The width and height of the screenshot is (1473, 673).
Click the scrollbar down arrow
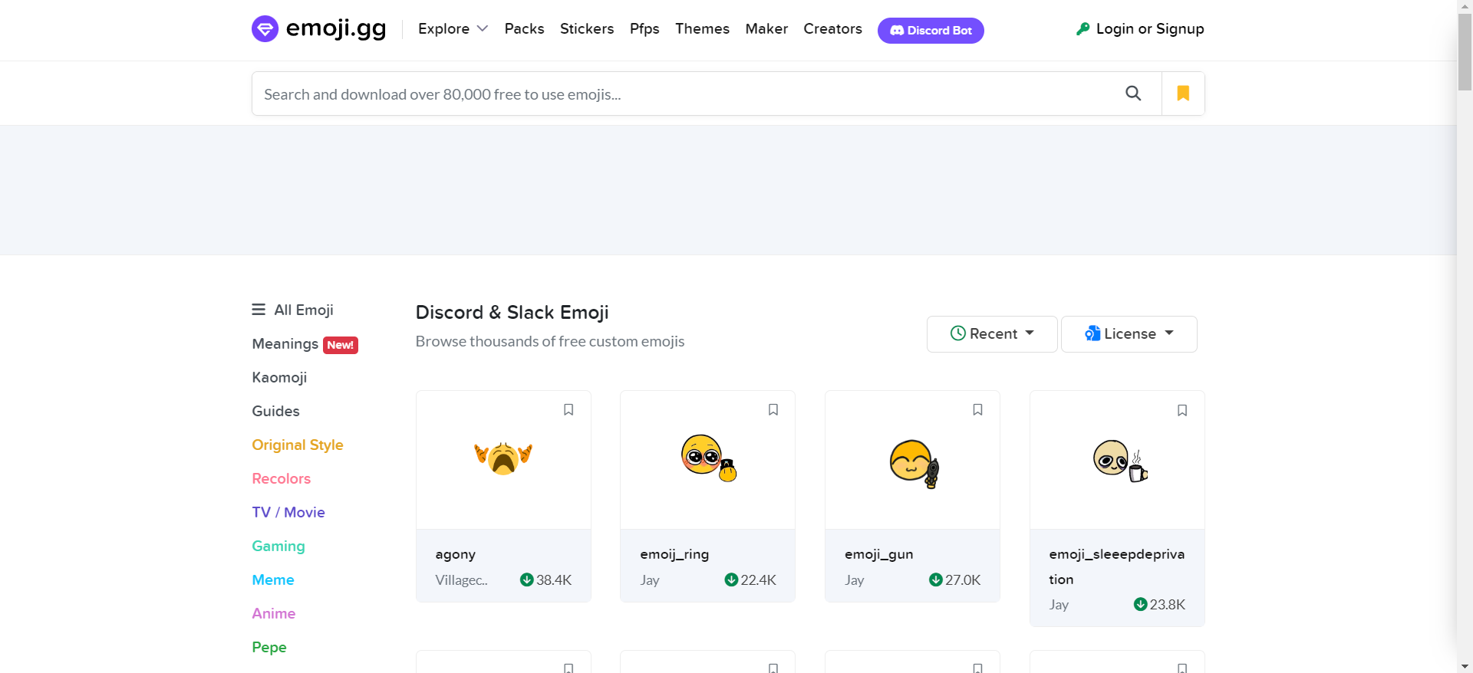click(x=1465, y=666)
